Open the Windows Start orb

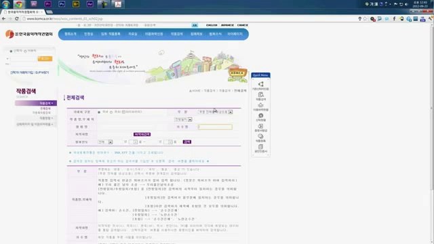click(x=5, y=4)
